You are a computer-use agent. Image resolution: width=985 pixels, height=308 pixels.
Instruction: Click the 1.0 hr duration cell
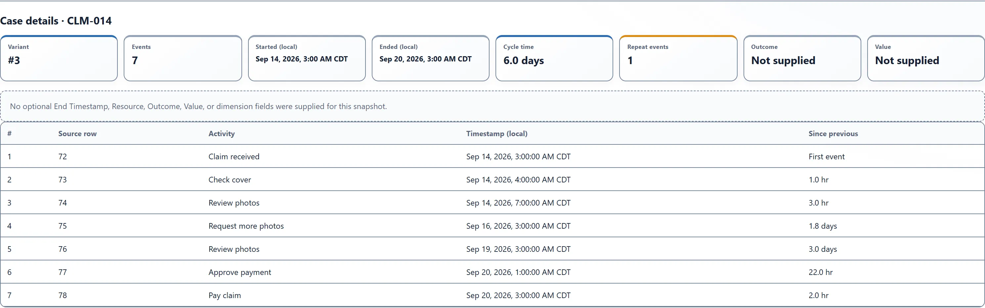pos(818,179)
